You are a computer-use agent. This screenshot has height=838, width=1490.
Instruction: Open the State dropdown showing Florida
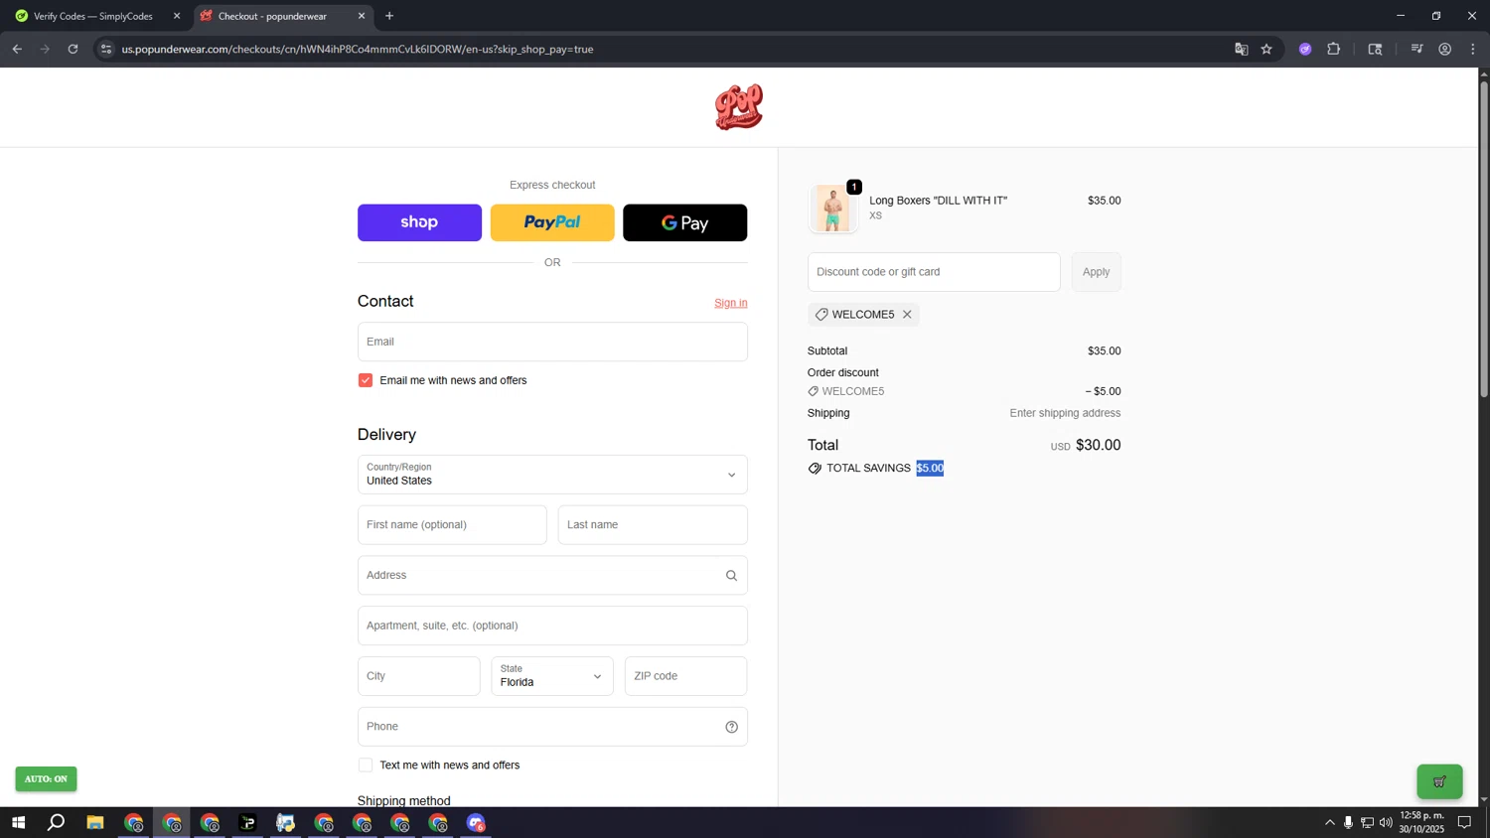tap(552, 676)
